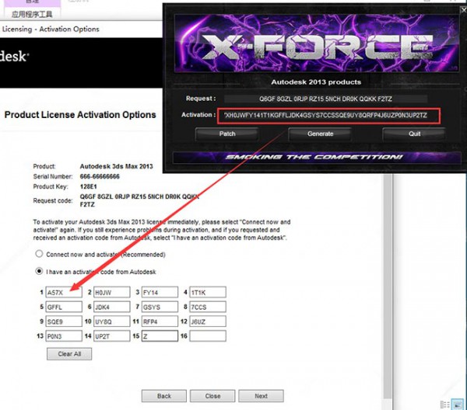Click activation code field 7 containing GSYS
The height and width of the screenshot is (410, 467).
tap(160, 307)
